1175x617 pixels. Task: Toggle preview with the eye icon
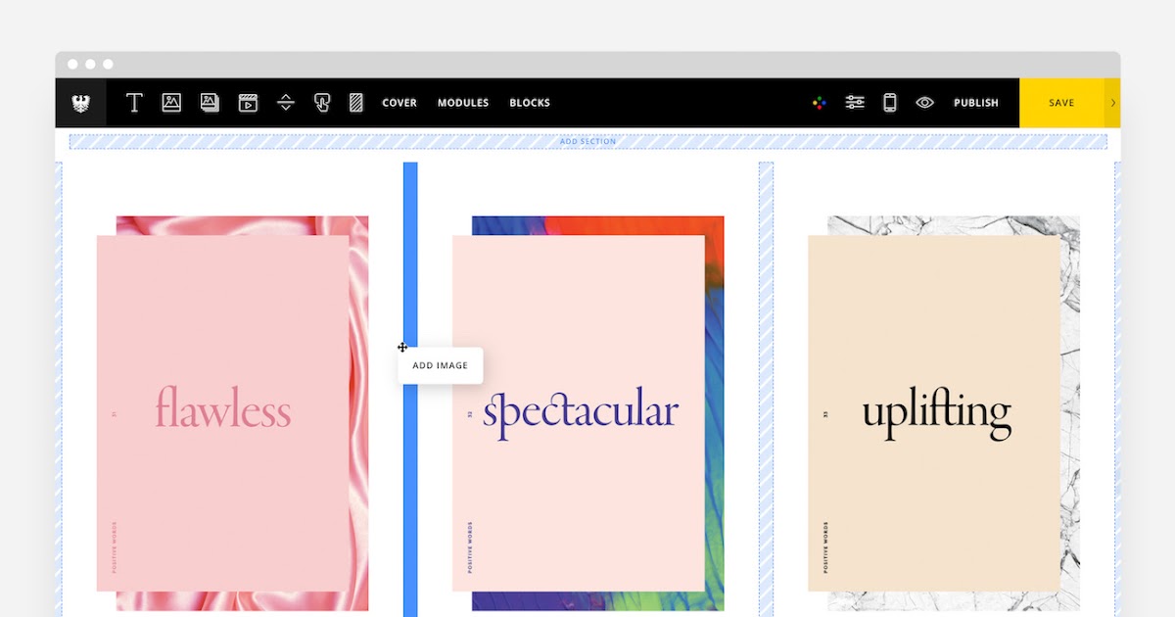coord(924,103)
